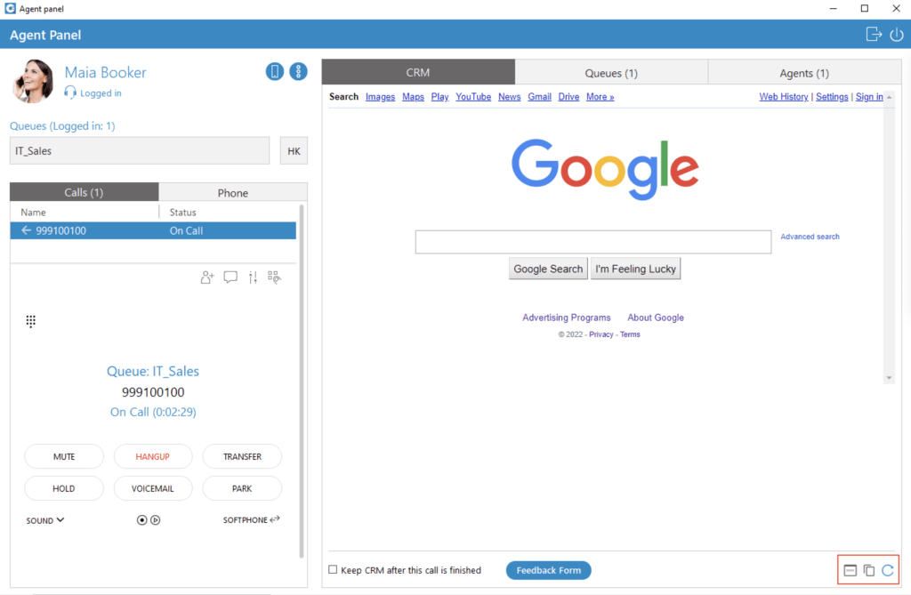
Task: Click the Google search input box
Action: (593, 242)
